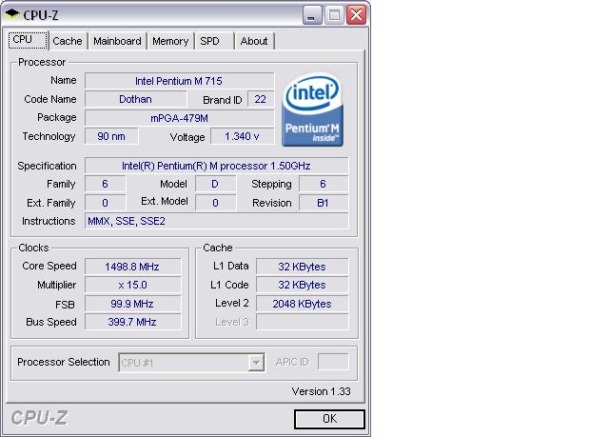Minimize the CPU-Z window
This screenshot has width=609, height=437.
[312, 15]
